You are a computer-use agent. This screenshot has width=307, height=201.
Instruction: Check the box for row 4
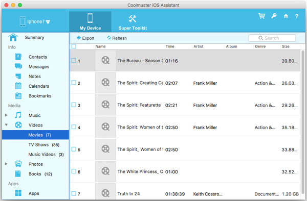(74, 127)
